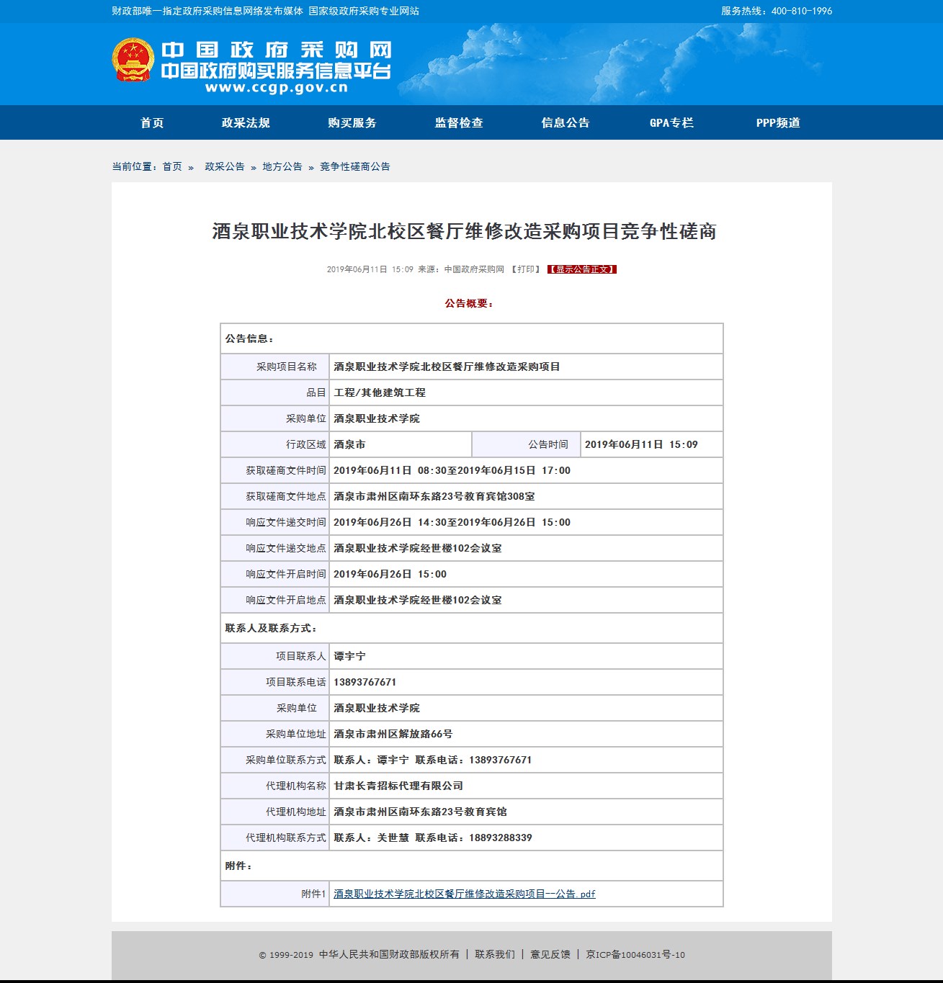
Task: Click the www.ccgp.gov.cn site banner text
Action: click(x=277, y=88)
